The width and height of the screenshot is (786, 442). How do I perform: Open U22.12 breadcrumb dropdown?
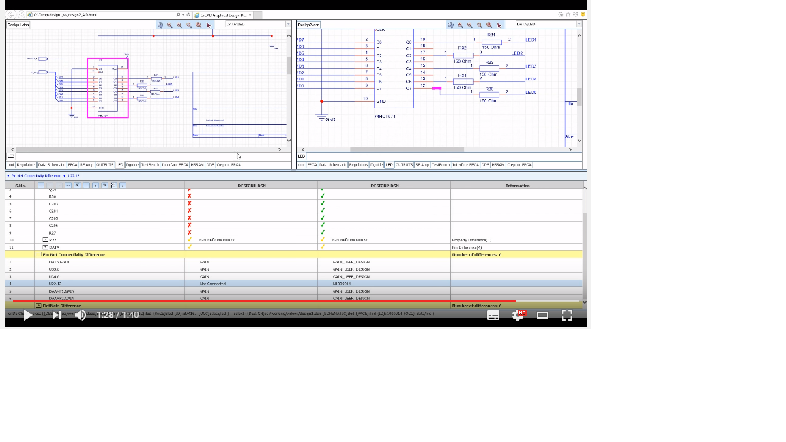point(65,176)
